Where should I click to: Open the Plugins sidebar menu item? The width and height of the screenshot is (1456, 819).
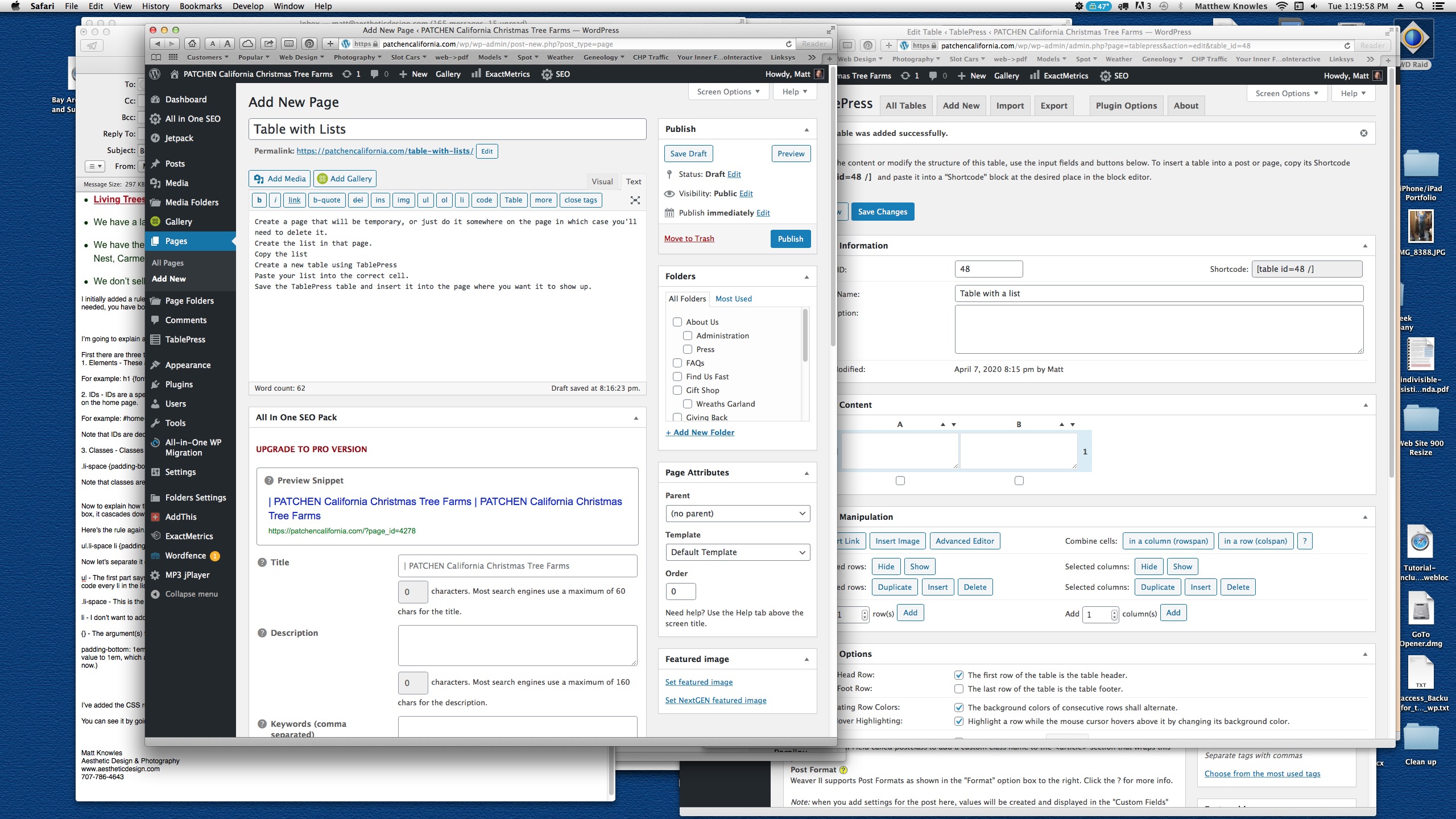(179, 384)
